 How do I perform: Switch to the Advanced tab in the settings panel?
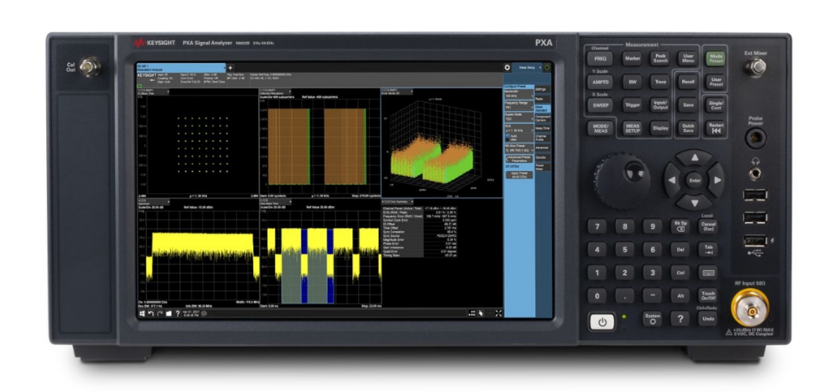click(541, 148)
